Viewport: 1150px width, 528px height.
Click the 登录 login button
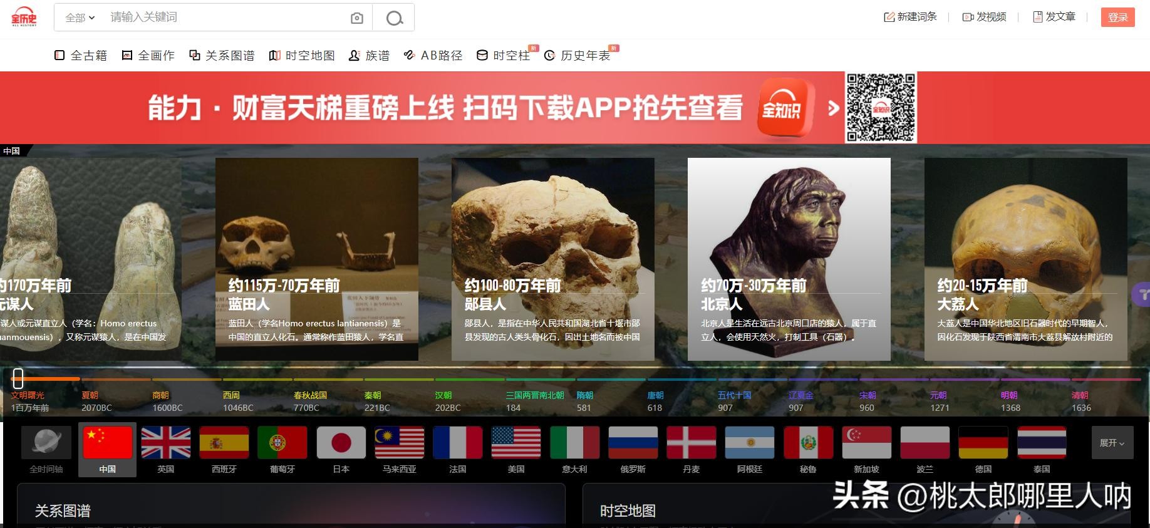(1117, 17)
